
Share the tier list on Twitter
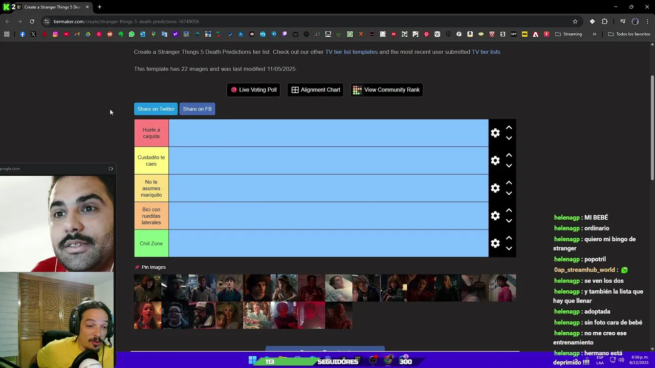click(x=156, y=109)
